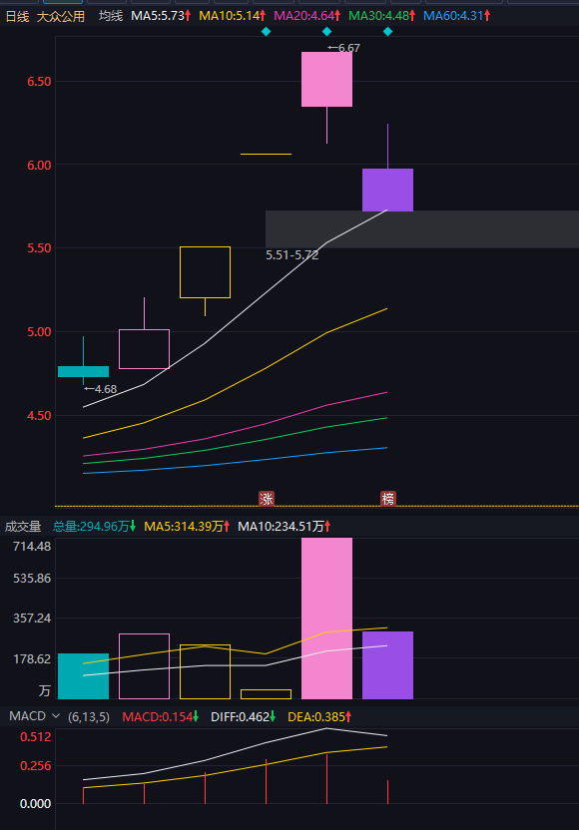Click the red 涨 badge
The width and height of the screenshot is (579, 830).
pos(266,499)
